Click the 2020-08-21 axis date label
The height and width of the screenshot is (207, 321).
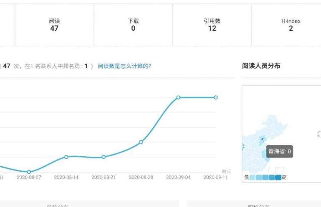pyautogui.click(x=103, y=177)
